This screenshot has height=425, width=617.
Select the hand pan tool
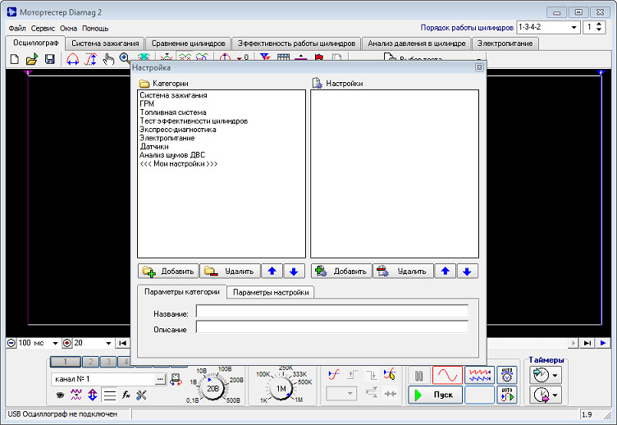click(108, 59)
